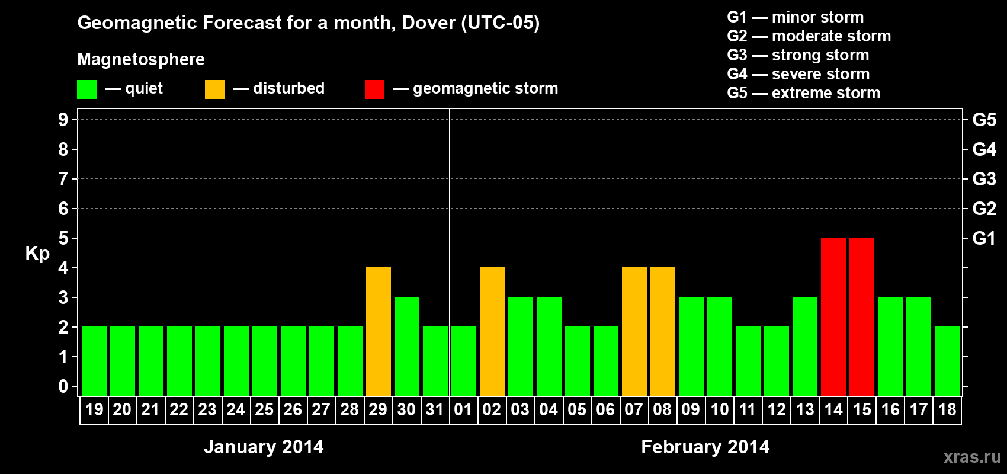Click 'G5 — extreme storm' legend text

coord(804,93)
